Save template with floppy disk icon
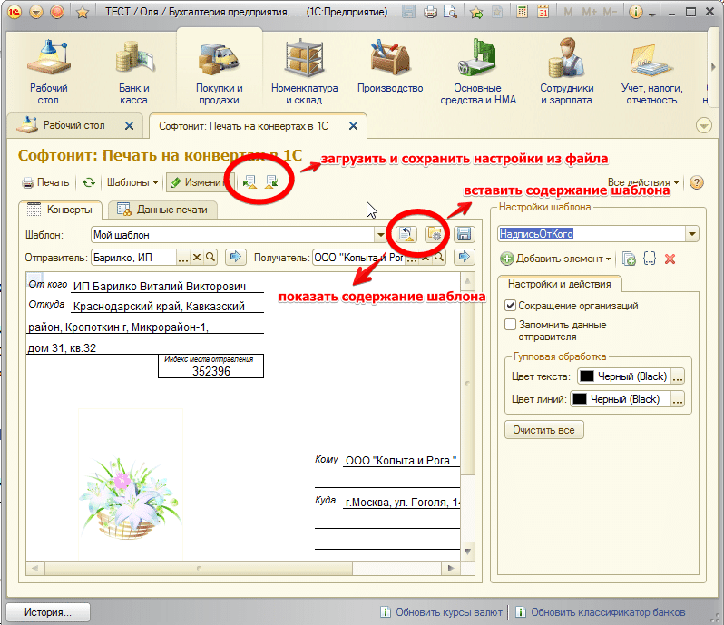724x625 pixels. [464, 235]
